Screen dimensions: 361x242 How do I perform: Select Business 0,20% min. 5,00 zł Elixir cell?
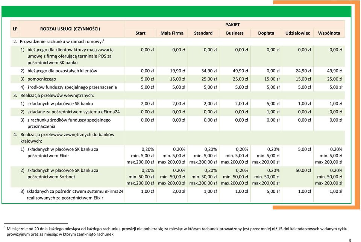click(234, 155)
